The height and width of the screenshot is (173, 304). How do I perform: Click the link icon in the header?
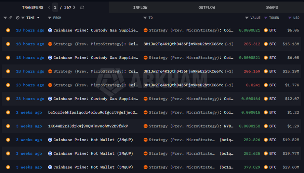tap(10, 18)
